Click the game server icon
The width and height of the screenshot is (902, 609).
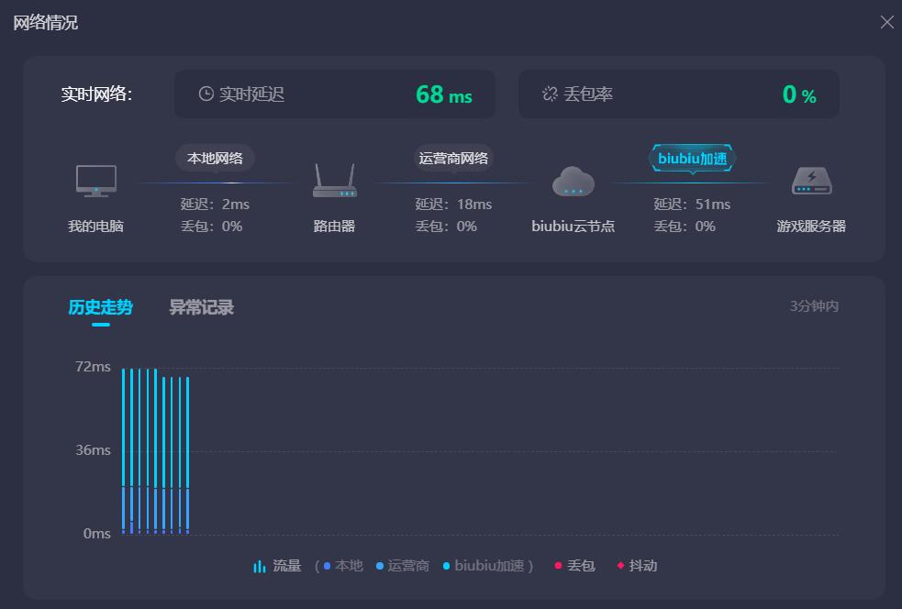[811, 181]
